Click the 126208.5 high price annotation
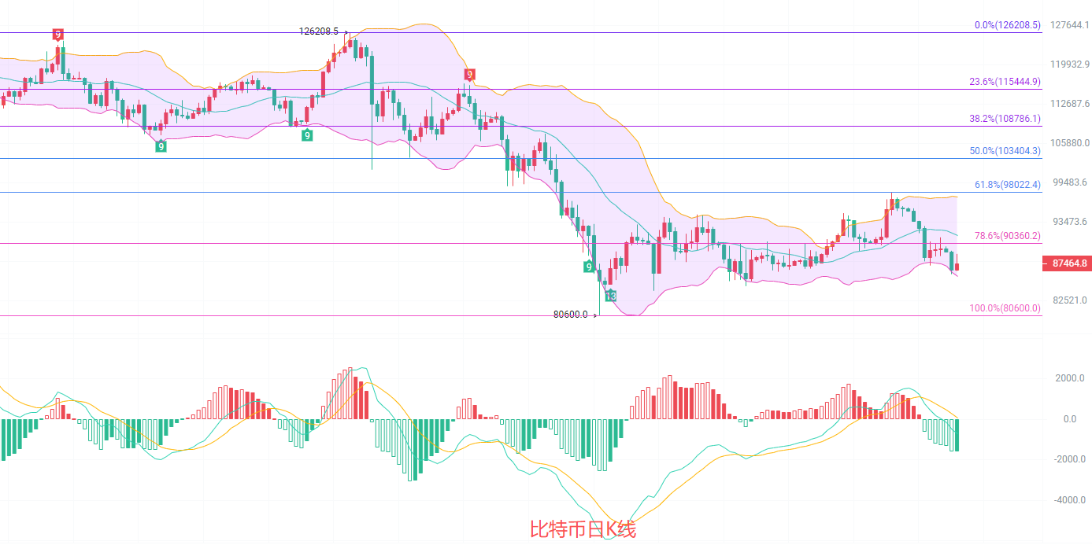The image size is (1092, 545). tap(319, 31)
